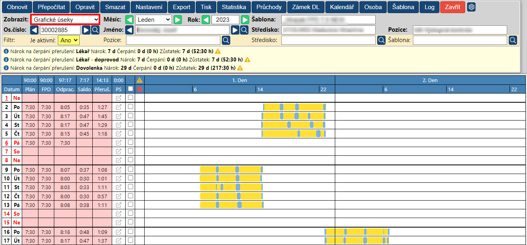Click the settings gear icon next to Zavřít
The height and width of the screenshot is (245, 527).
[x=471, y=7]
